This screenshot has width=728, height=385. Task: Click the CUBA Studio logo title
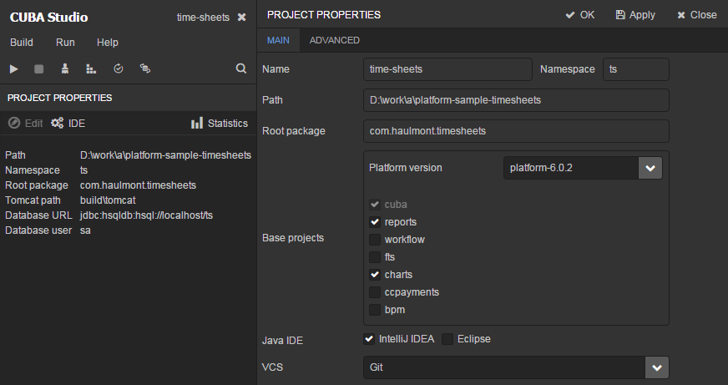pyautogui.click(x=48, y=18)
